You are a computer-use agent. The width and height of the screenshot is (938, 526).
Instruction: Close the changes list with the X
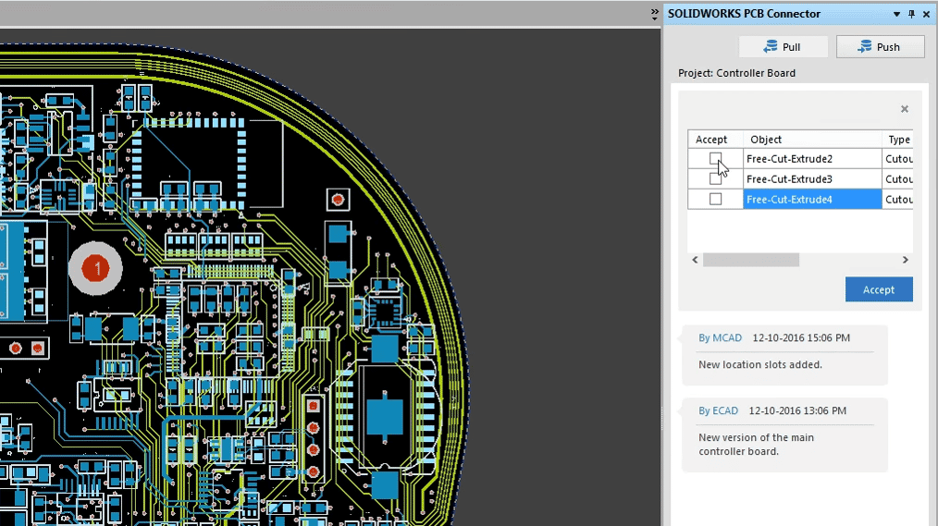coord(905,109)
